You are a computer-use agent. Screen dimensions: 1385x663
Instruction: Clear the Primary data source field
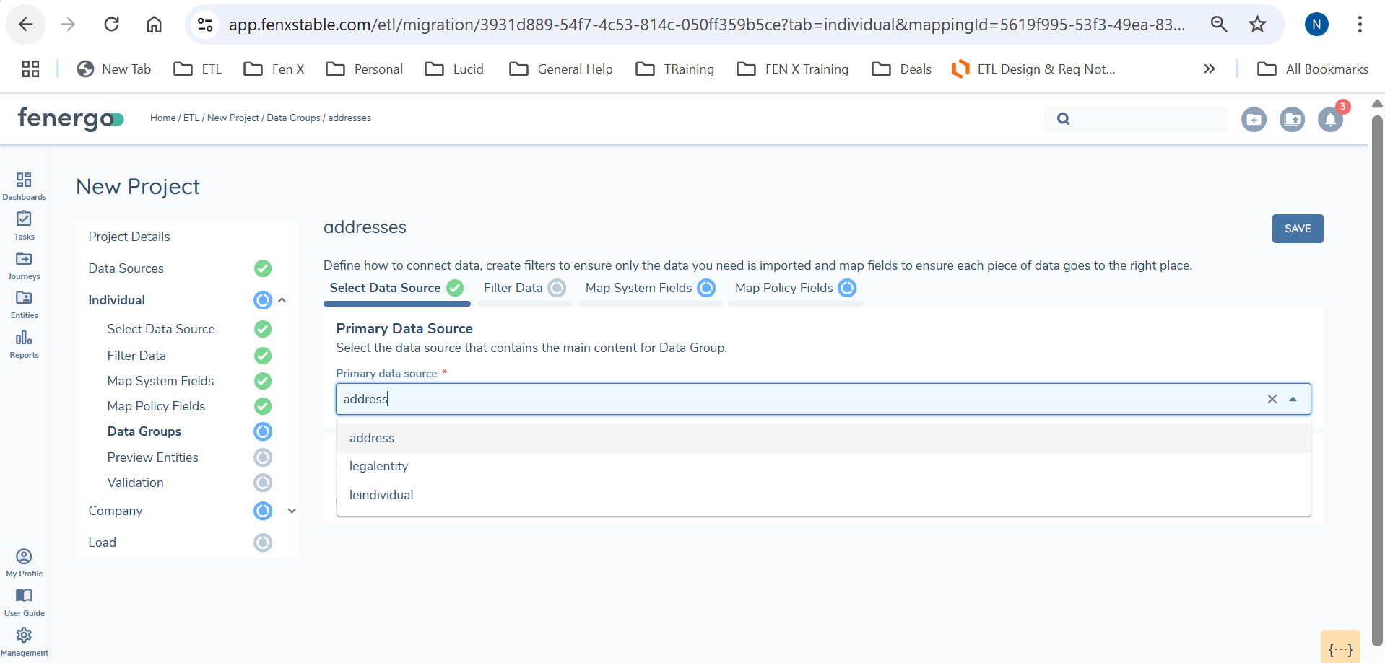(1272, 399)
